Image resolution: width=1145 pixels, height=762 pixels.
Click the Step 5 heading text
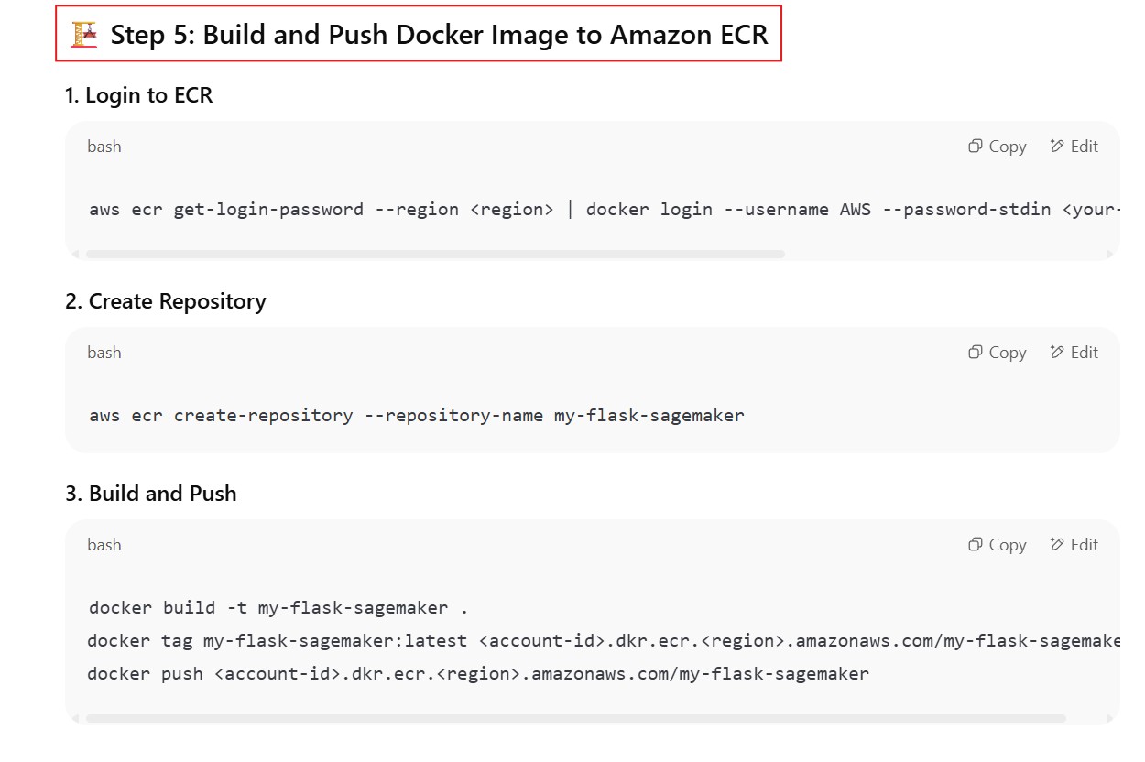[439, 36]
